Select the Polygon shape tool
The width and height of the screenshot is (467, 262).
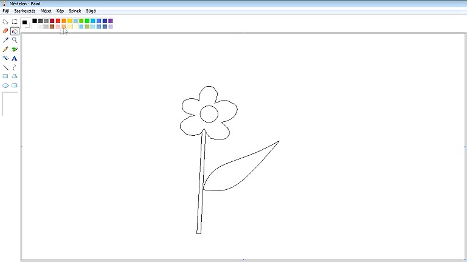pos(15,76)
